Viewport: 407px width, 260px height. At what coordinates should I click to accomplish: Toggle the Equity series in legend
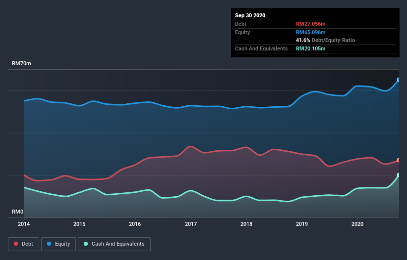click(59, 244)
